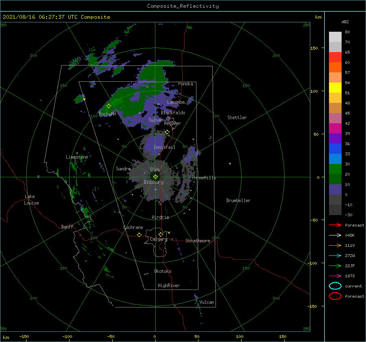Viewport: 366px width, 342px height.
Task: Click the Airdrie city label
Action: click(x=160, y=217)
